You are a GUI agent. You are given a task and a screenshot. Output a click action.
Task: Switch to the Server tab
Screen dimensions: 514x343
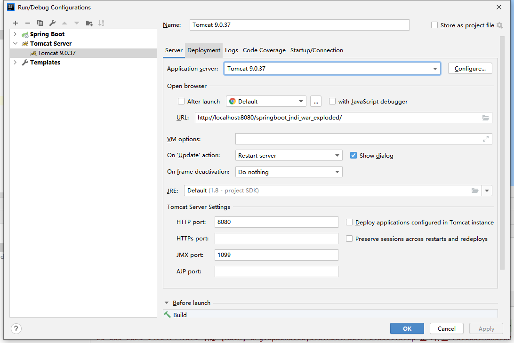tap(174, 50)
